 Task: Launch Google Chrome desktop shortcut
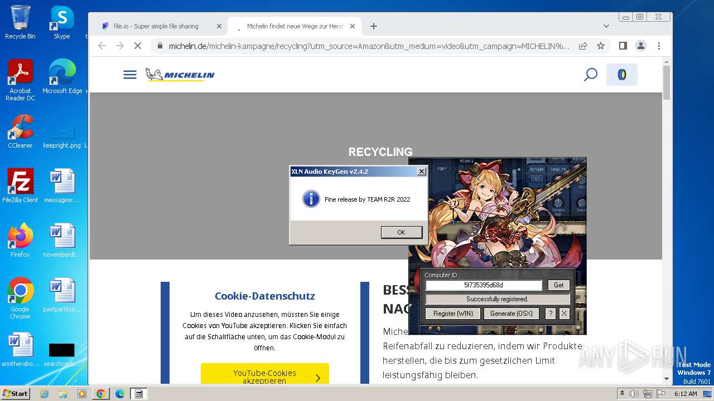[20, 299]
